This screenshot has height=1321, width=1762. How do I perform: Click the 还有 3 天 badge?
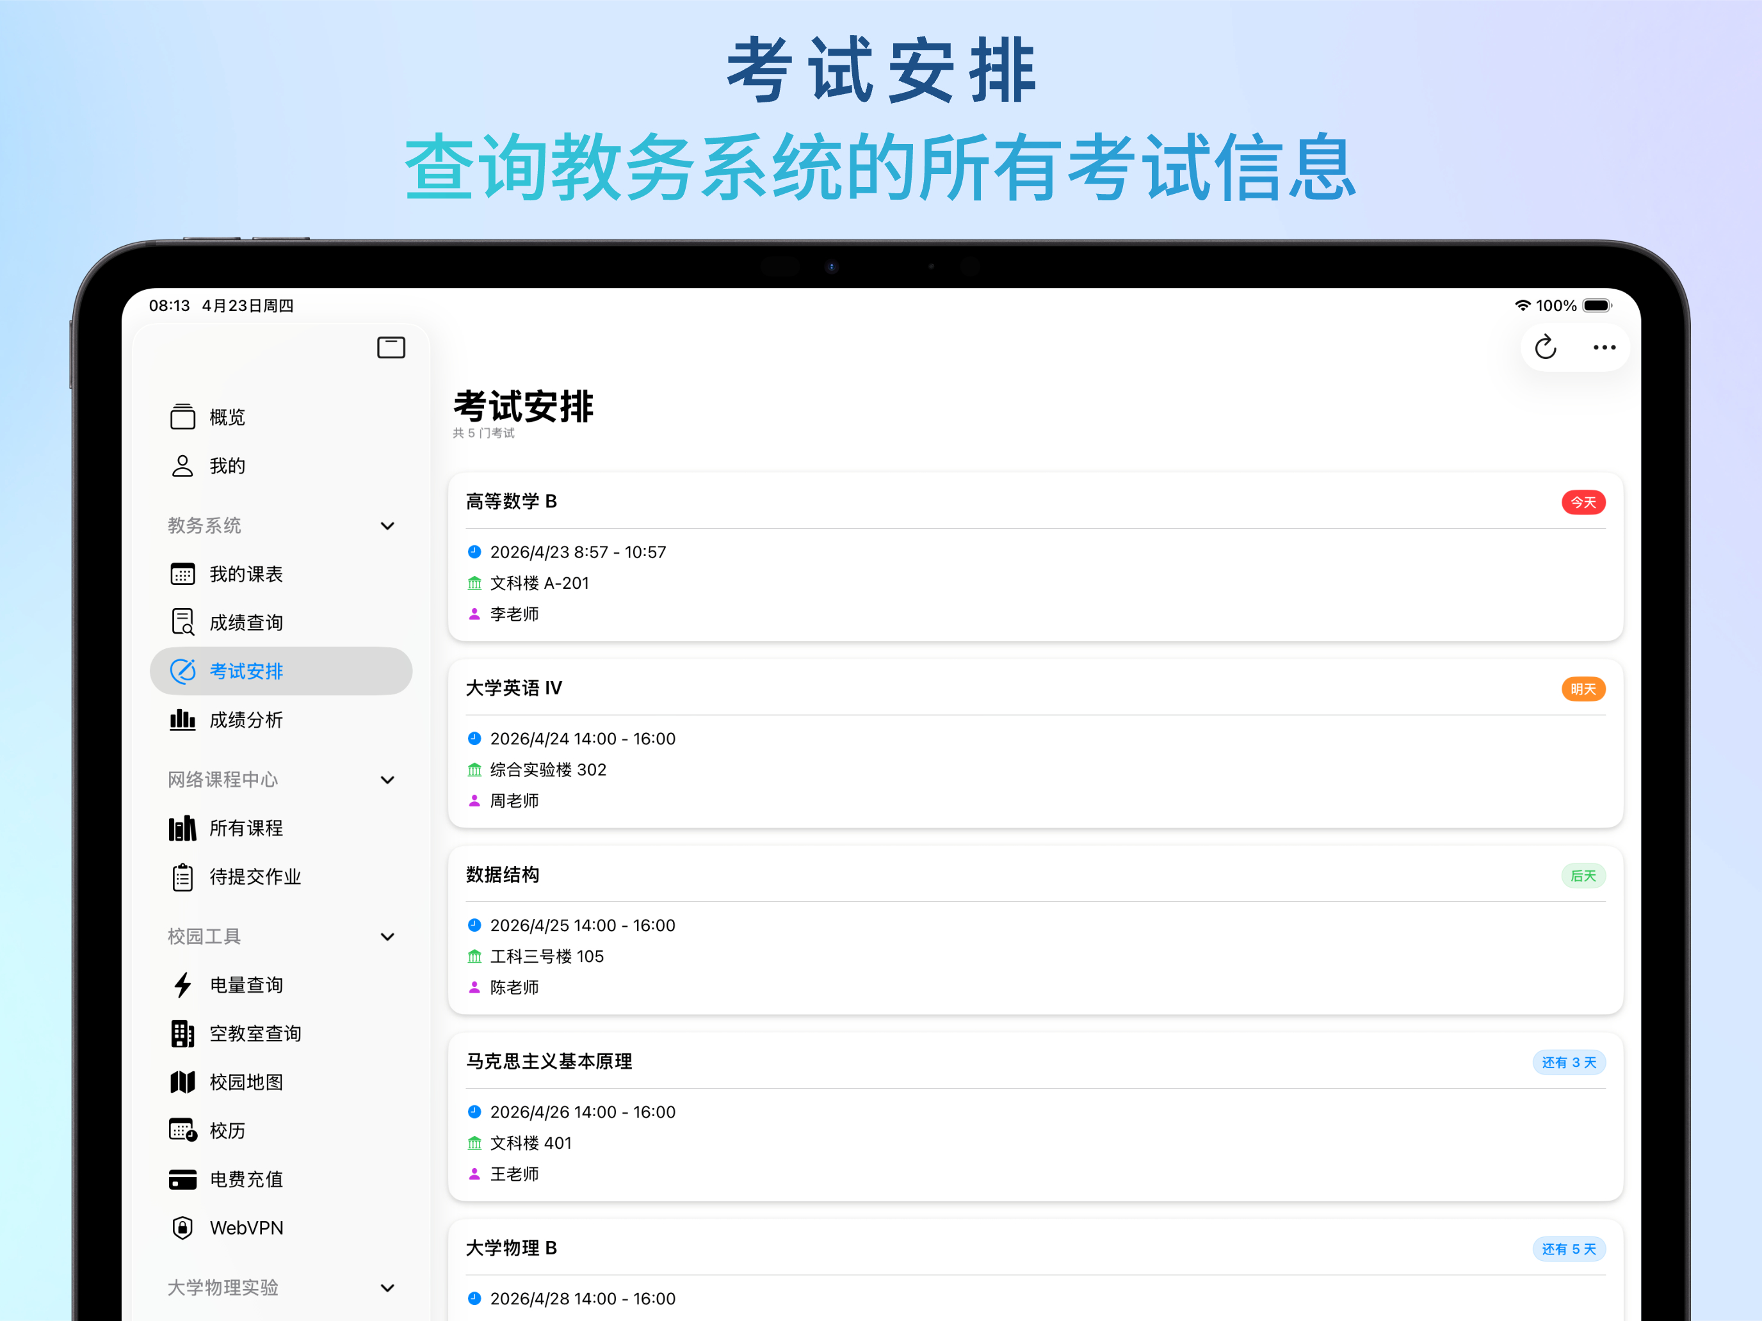[x=1569, y=1062]
